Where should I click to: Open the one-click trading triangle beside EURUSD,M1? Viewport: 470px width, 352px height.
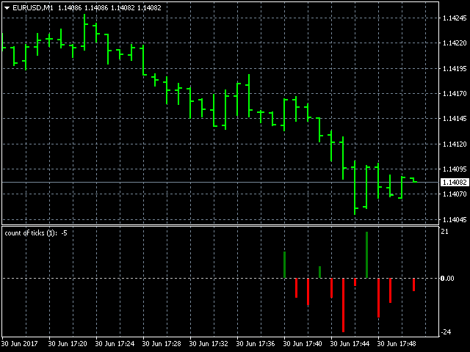[x=7, y=8]
